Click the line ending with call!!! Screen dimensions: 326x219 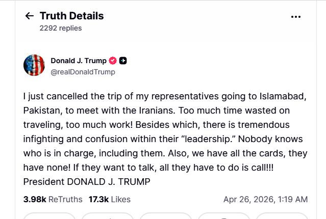pyautogui.click(x=148, y=168)
